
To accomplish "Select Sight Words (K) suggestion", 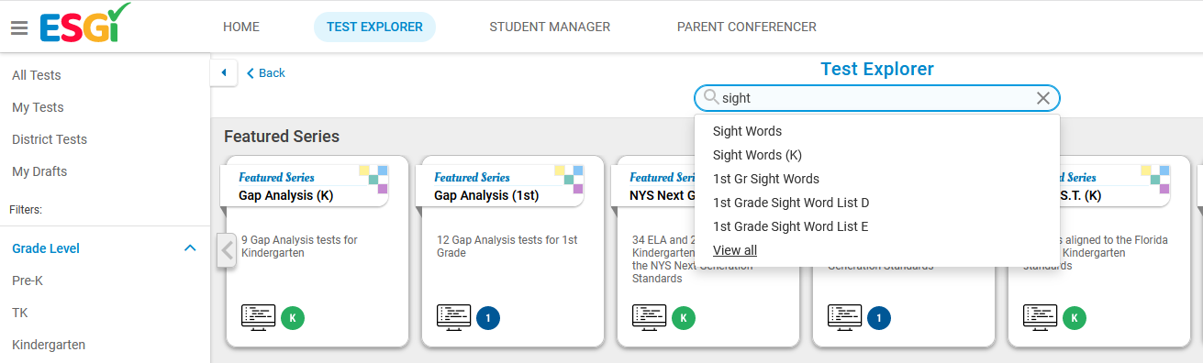I will pyautogui.click(x=757, y=155).
